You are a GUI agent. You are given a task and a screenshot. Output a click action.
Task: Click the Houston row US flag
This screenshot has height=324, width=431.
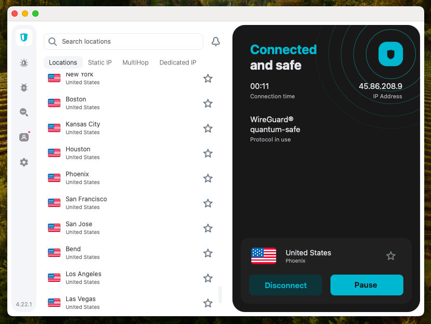coord(54,153)
